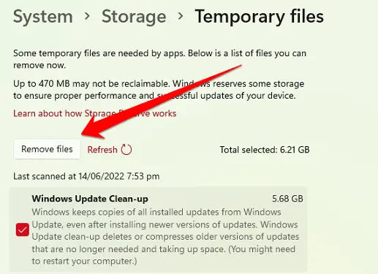Click the 'Some temporary files are needed' paragraph
378x274 pixels.
pyautogui.click(x=159, y=59)
